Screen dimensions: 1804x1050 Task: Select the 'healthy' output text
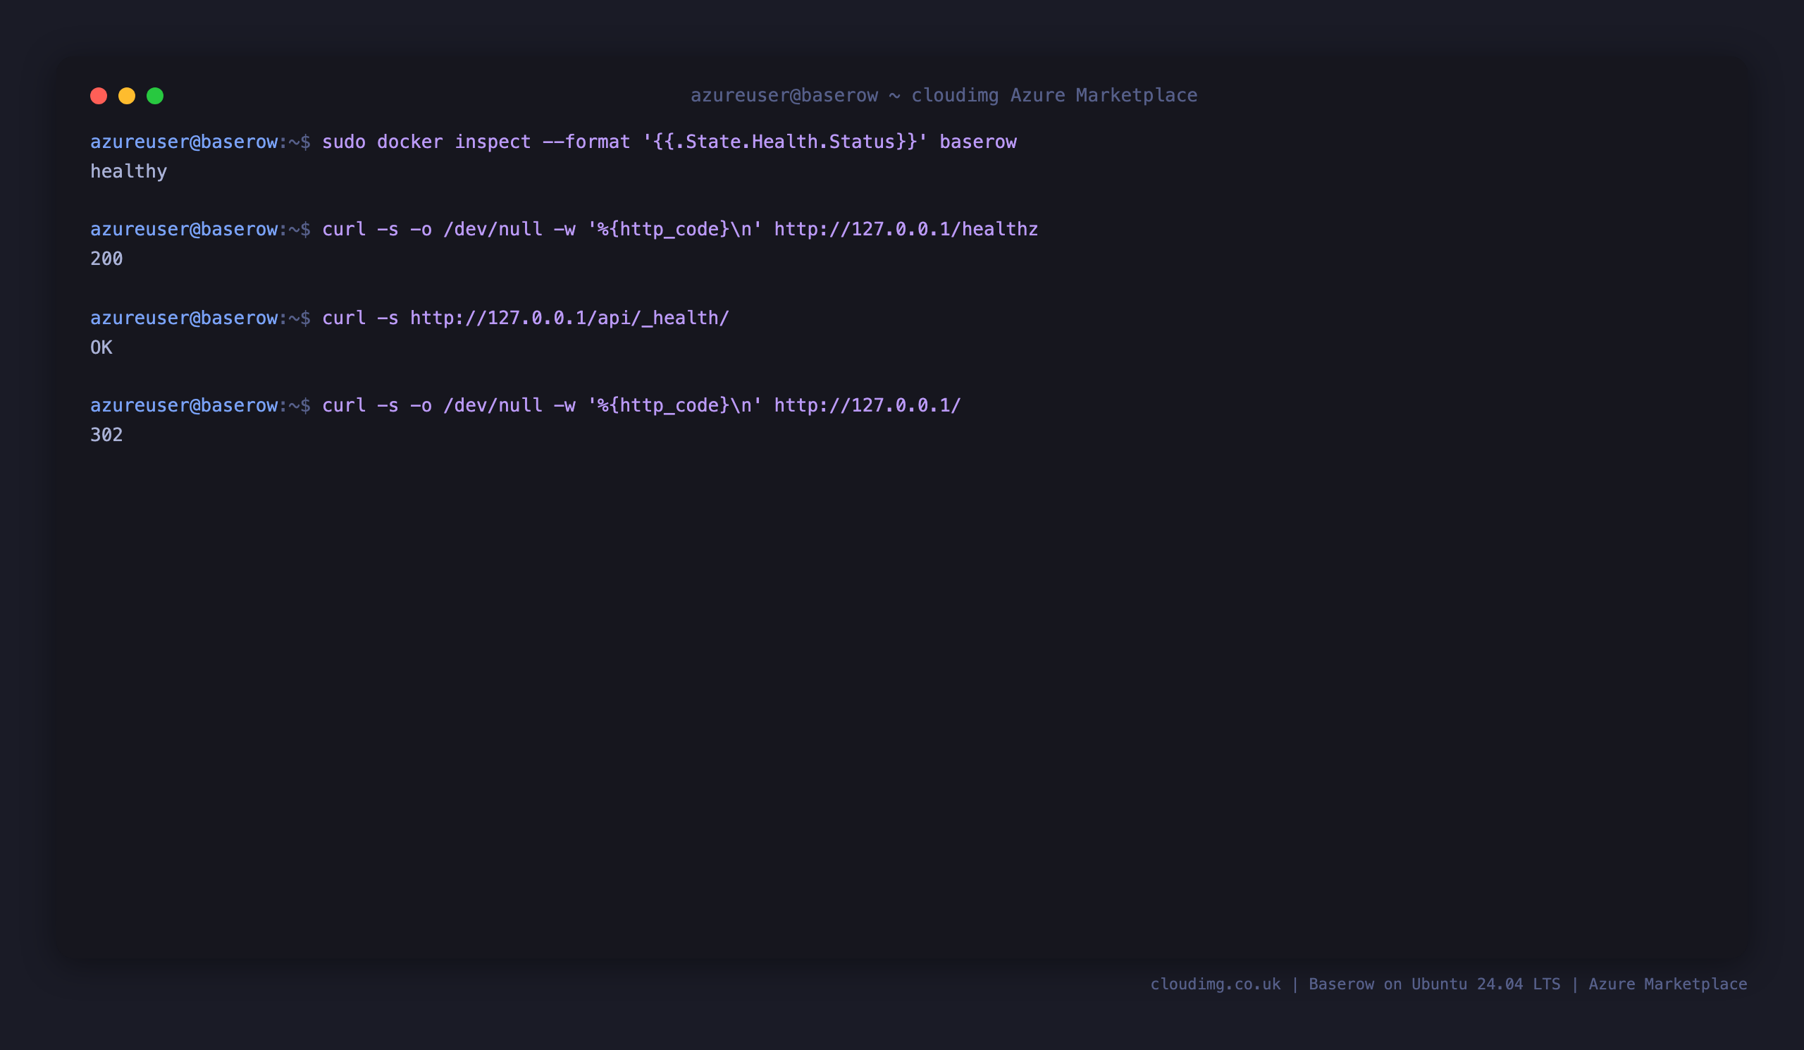[129, 172]
